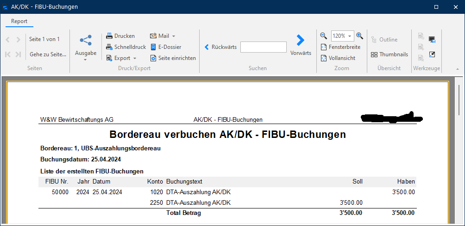Click W&W Bewirtschaftungs AG header text
465x226 pixels.
[x=77, y=119]
